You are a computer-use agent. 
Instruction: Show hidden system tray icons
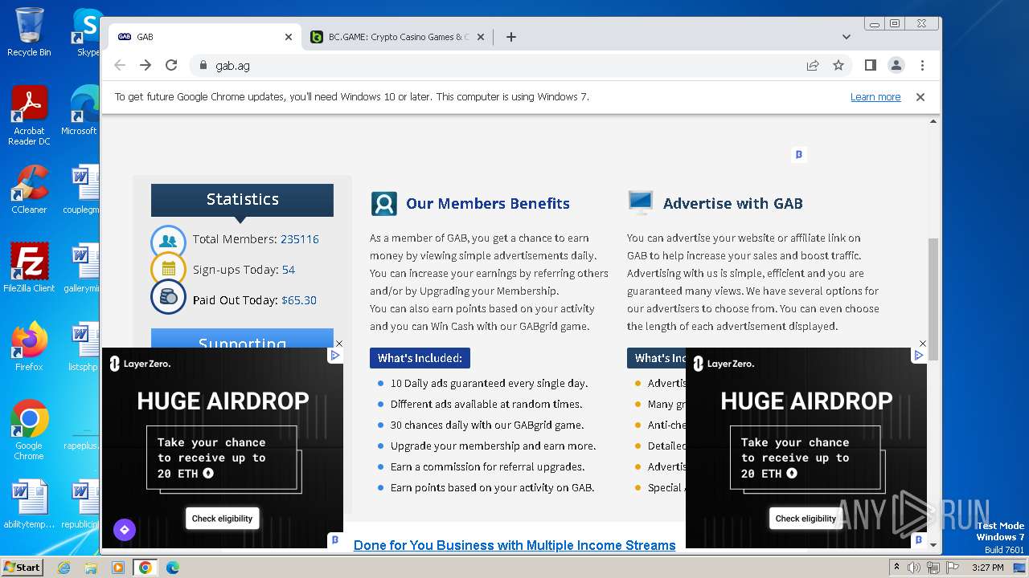pyautogui.click(x=896, y=567)
